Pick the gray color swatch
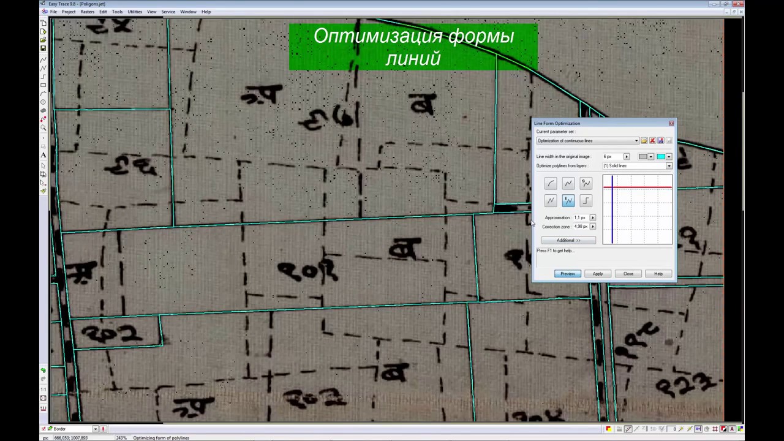The width and height of the screenshot is (784, 441). tap(643, 157)
